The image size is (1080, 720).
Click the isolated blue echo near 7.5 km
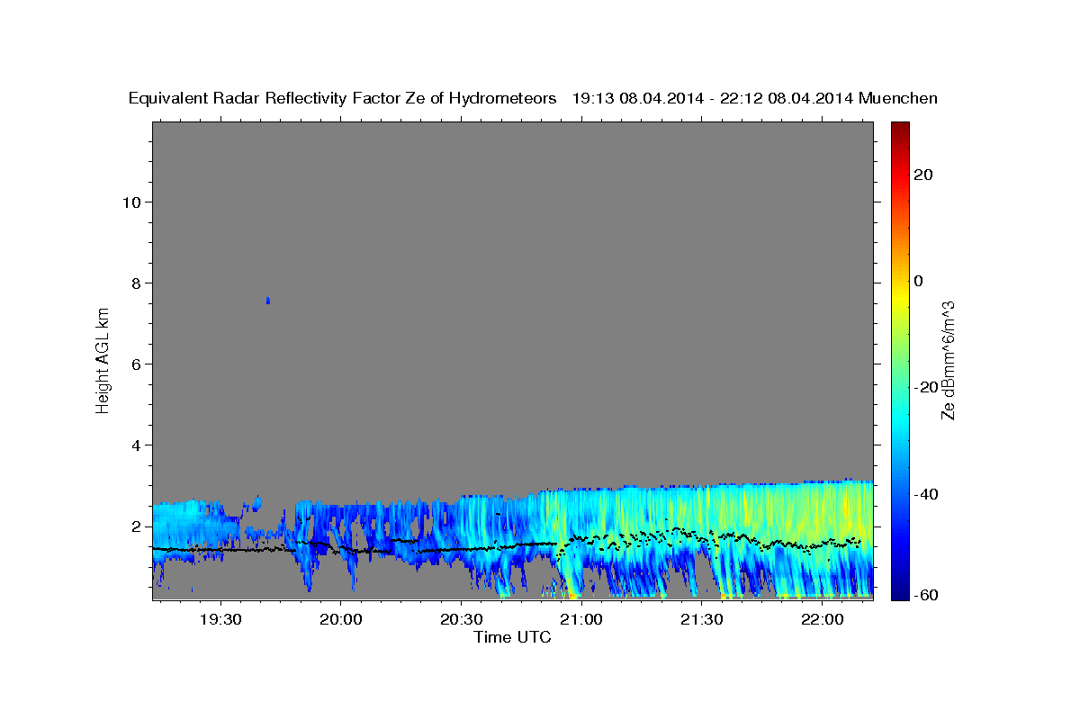point(267,300)
